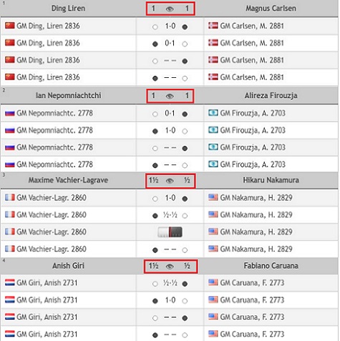
Task: Open the ½-½ result of Vachier-Lagrave vs Nakamura
Action: [170, 215]
